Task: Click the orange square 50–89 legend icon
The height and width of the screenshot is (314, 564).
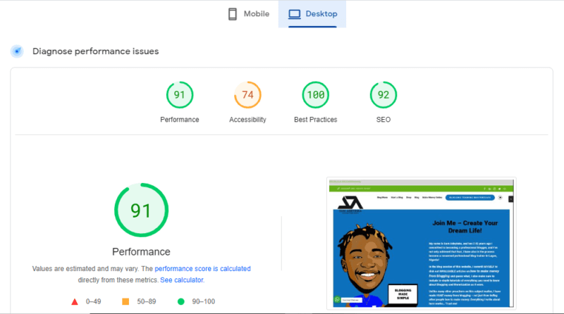Action: click(125, 301)
